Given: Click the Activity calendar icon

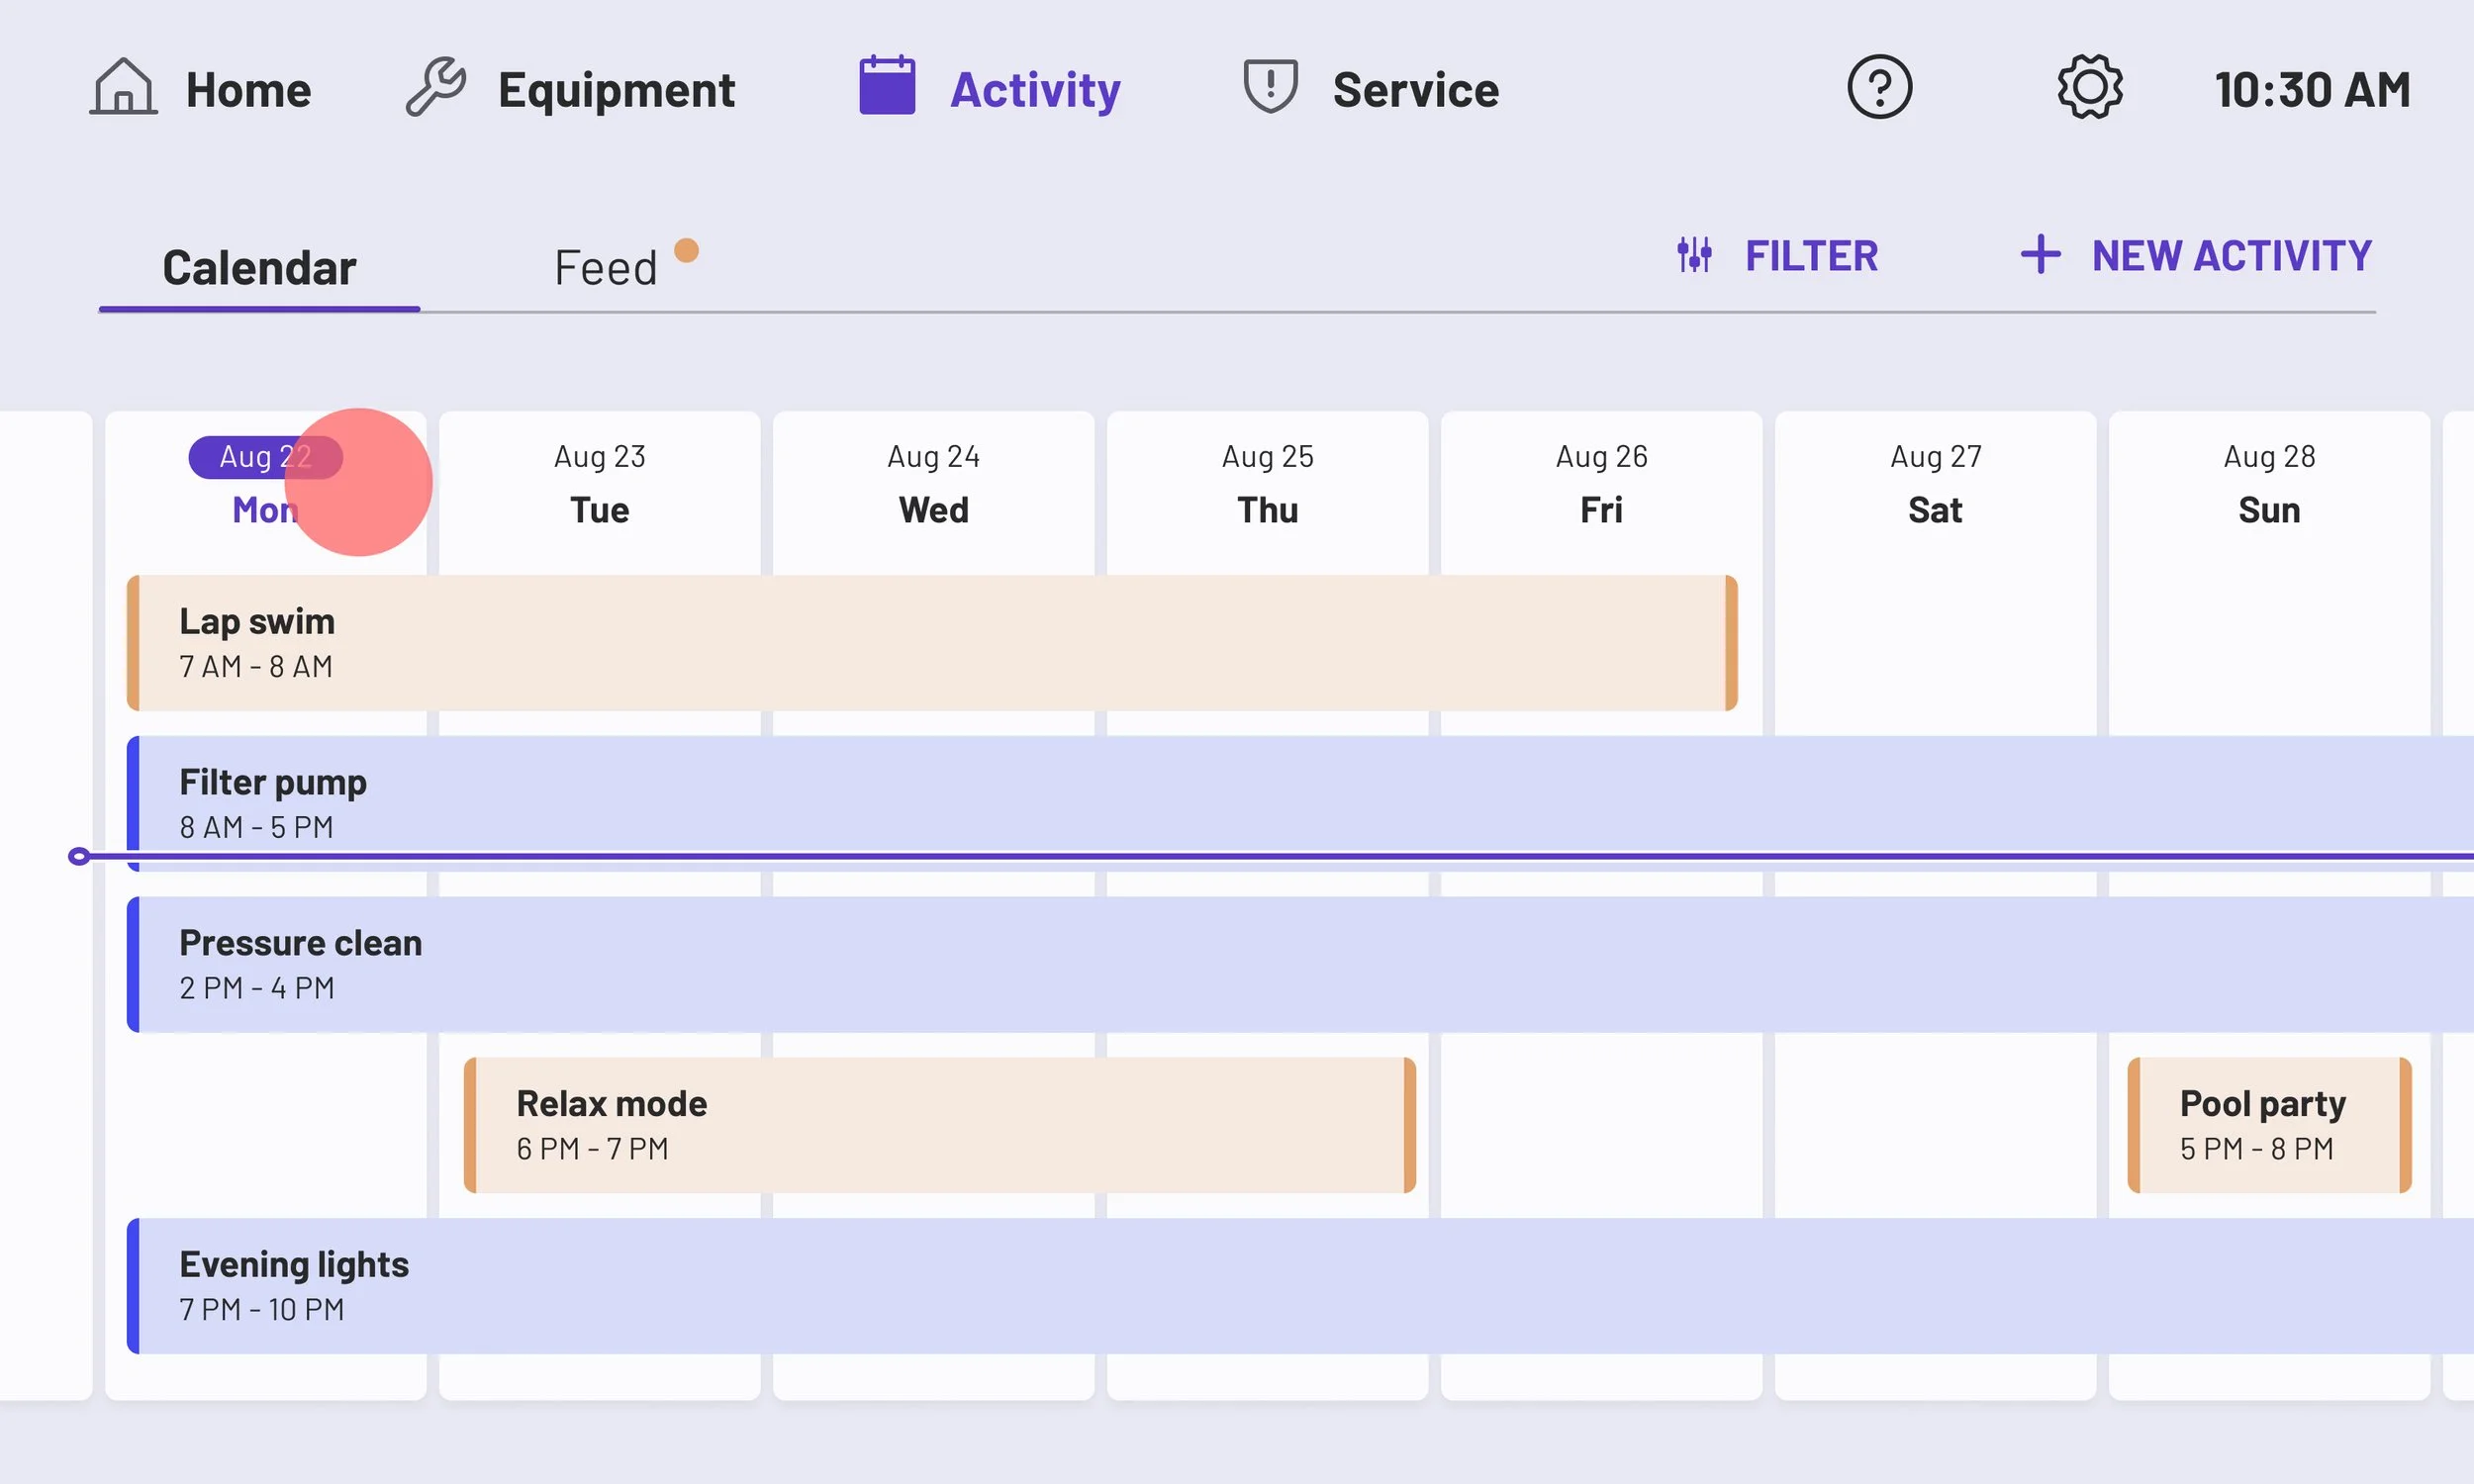Looking at the screenshot, I should (887, 86).
